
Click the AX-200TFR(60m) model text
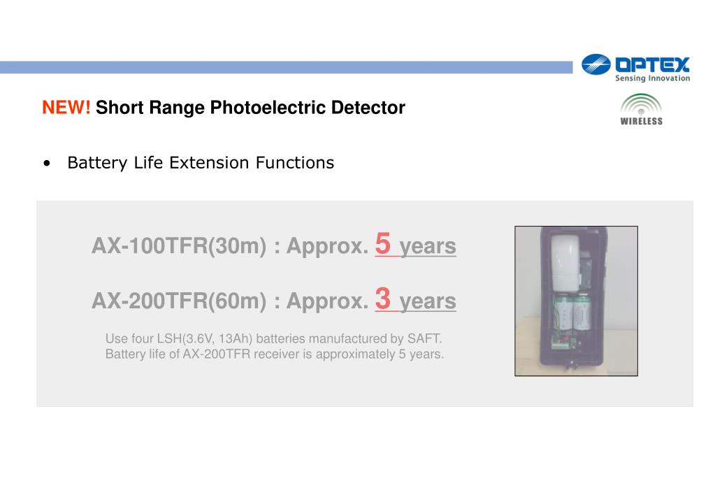coord(179,301)
